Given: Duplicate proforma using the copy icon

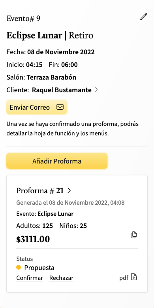Looking at the screenshot, I should pyautogui.click(x=134, y=235).
